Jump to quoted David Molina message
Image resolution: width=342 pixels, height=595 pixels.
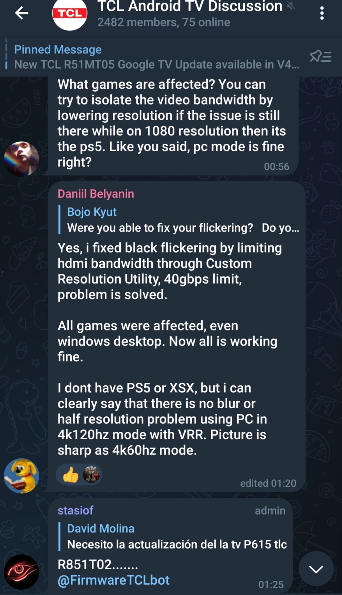coord(173,536)
